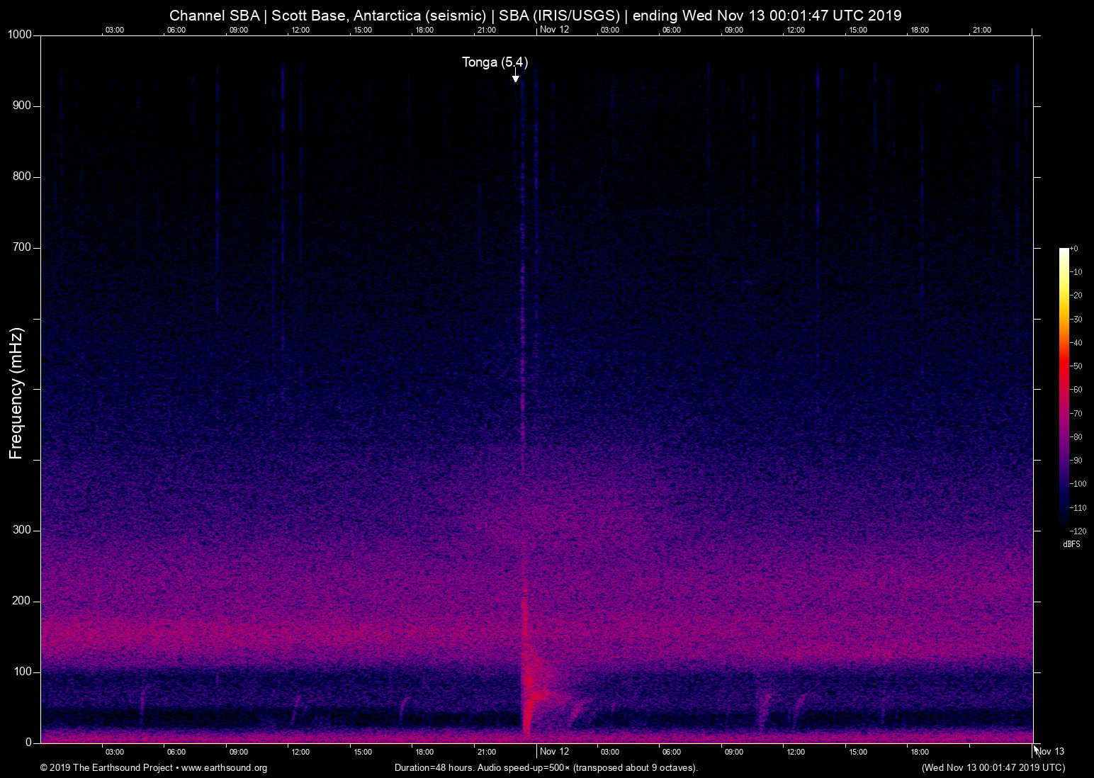The height and width of the screenshot is (778, 1094).
Task: Click the Nov 12 label on bottom axis
Action: coord(553,751)
